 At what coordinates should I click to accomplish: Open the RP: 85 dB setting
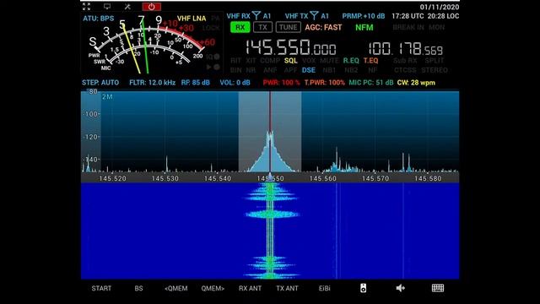[195, 83]
